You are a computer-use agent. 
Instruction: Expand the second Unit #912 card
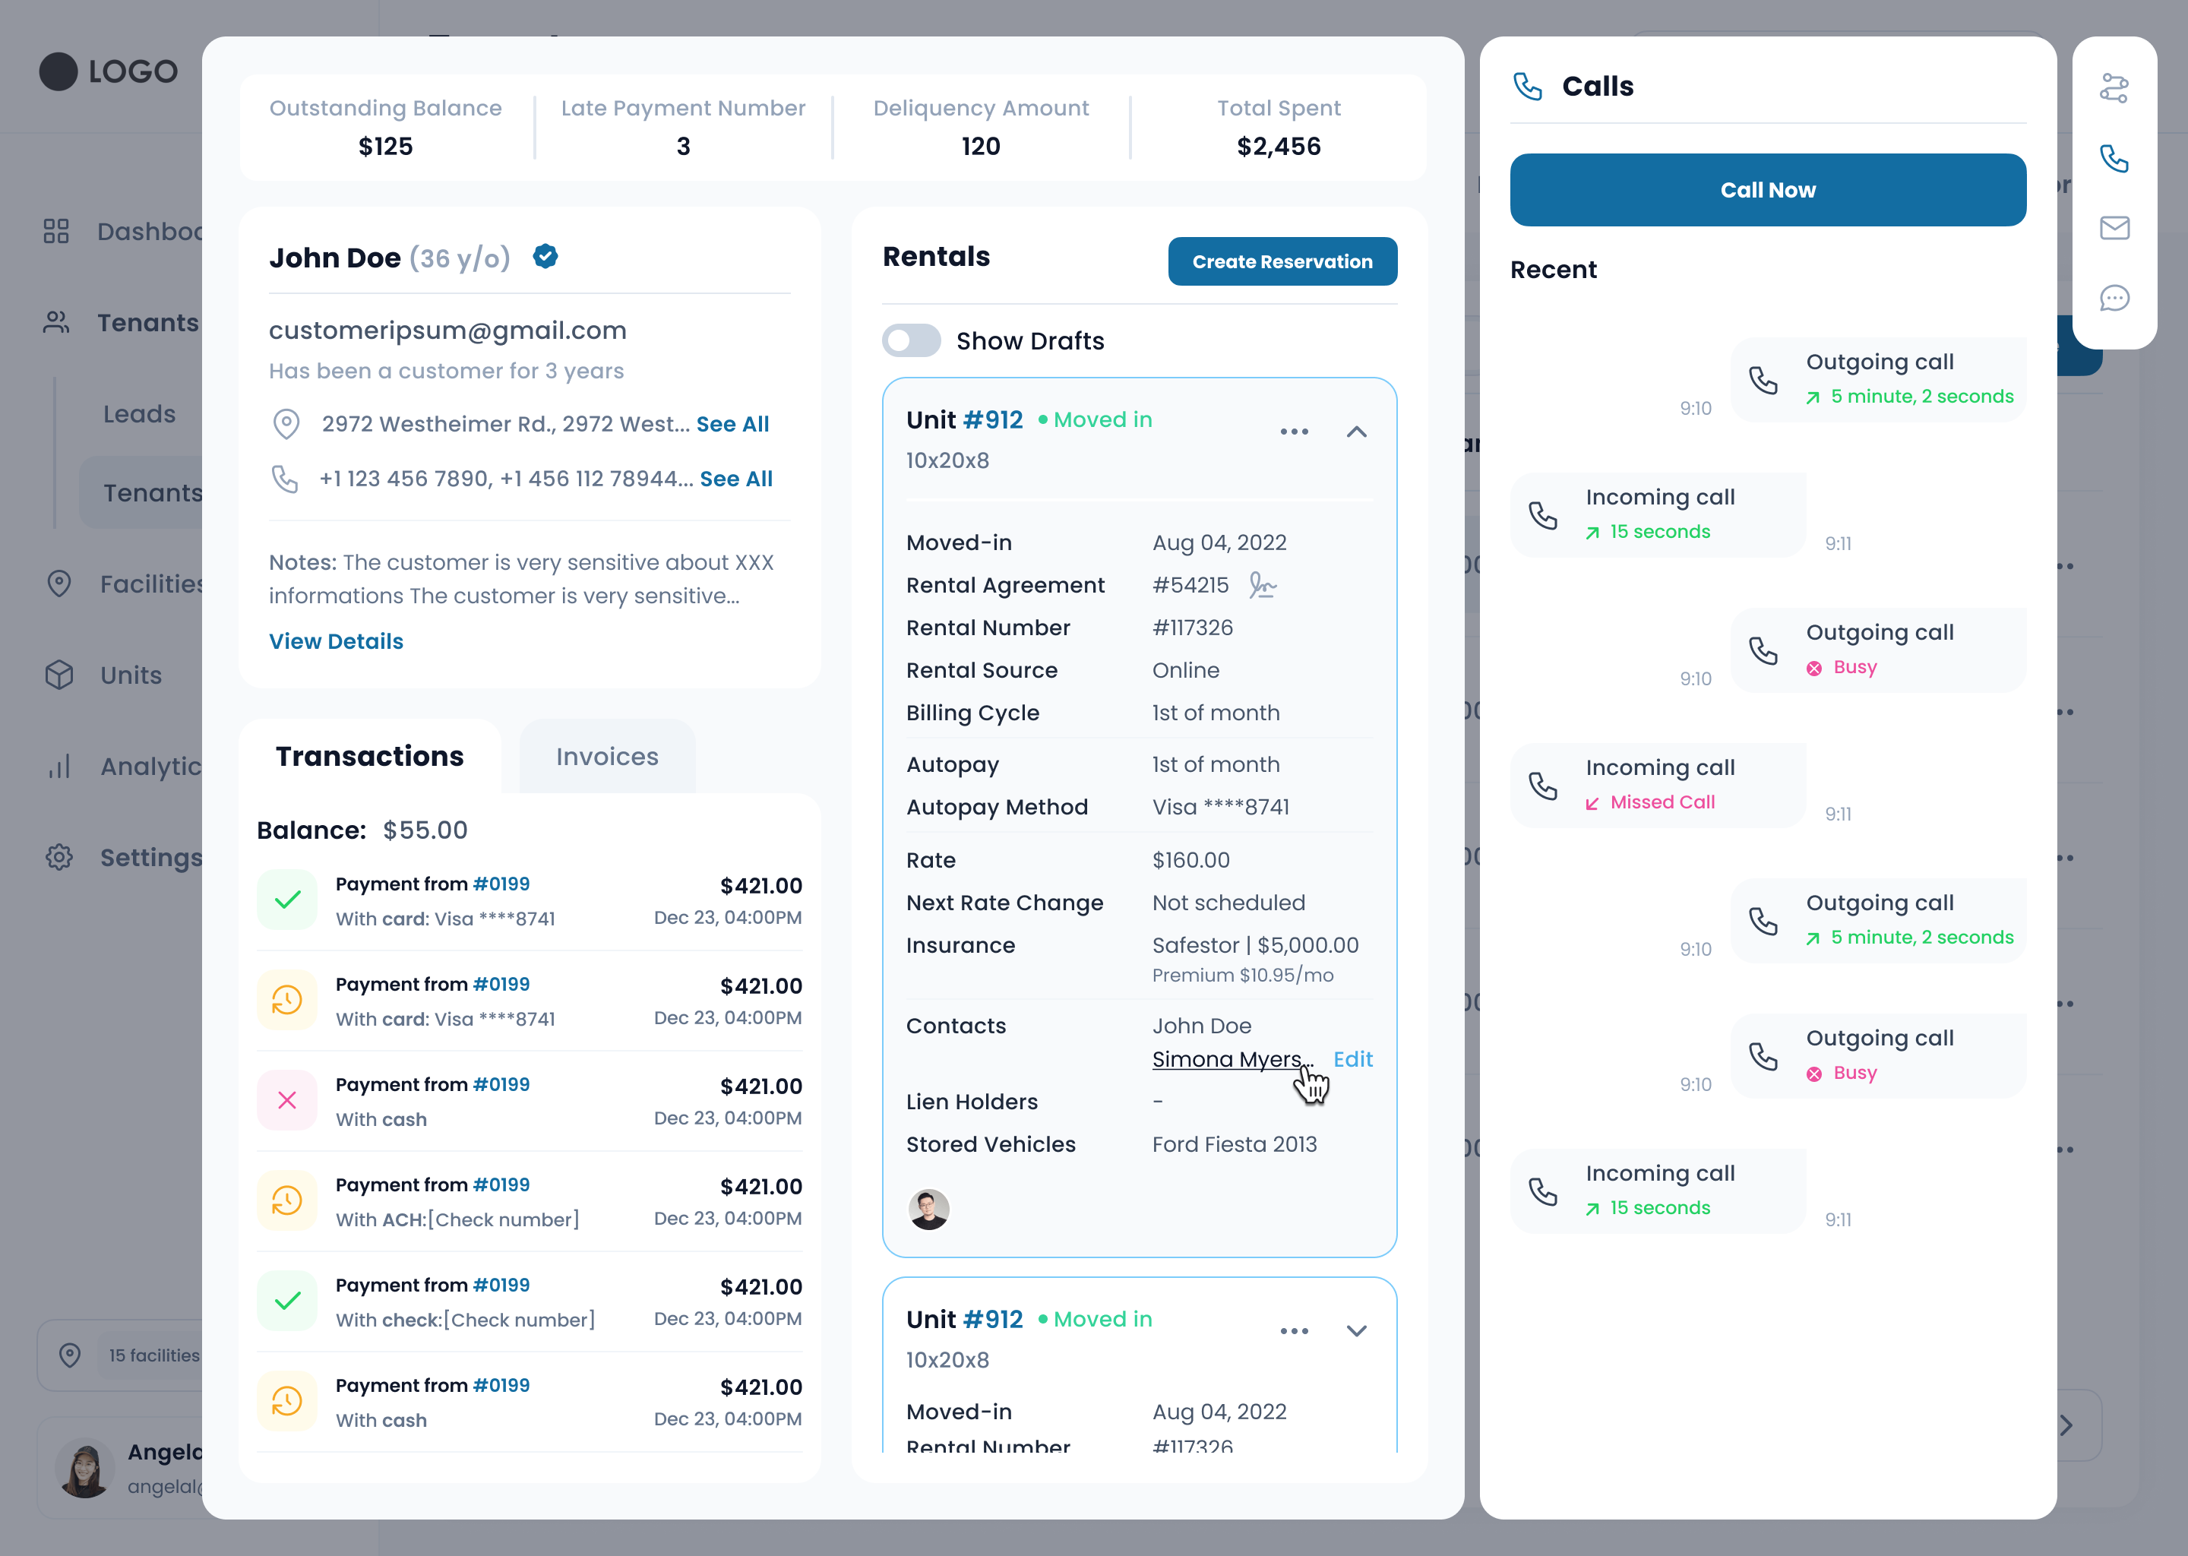point(1356,1330)
